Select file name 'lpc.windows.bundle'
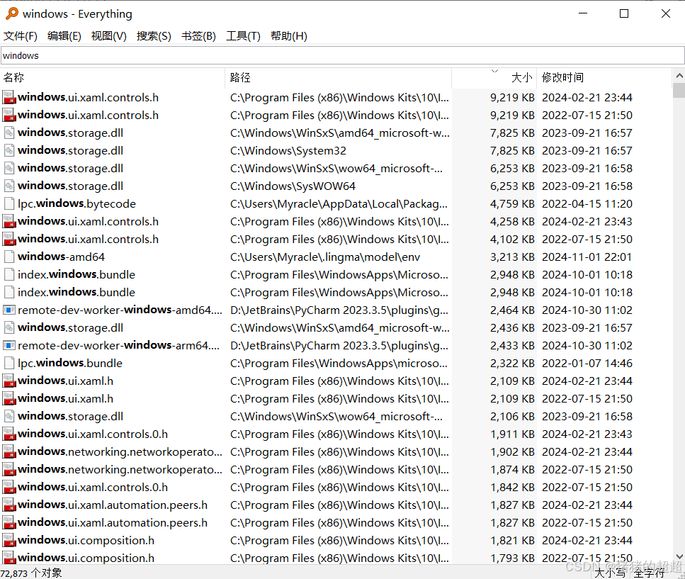This screenshot has width=685, height=579. click(x=70, y=363)
